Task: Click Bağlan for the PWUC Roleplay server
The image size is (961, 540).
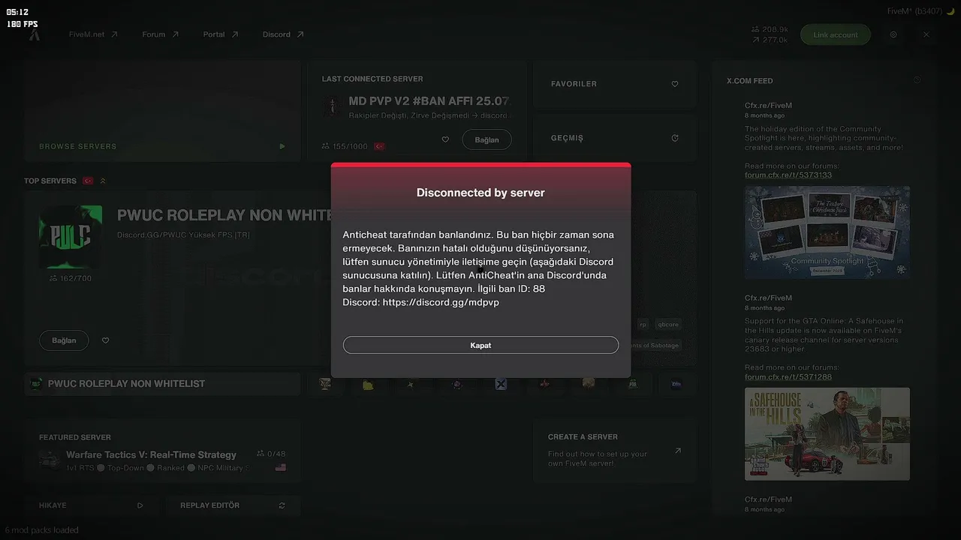Action: 64,340
